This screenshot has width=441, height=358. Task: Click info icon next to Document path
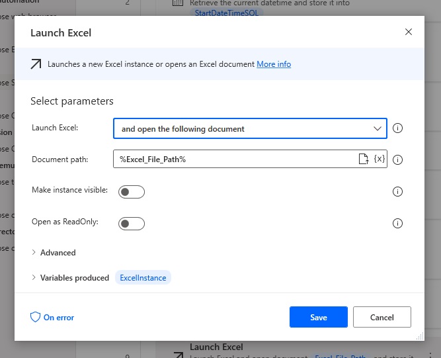pos(397,159)
